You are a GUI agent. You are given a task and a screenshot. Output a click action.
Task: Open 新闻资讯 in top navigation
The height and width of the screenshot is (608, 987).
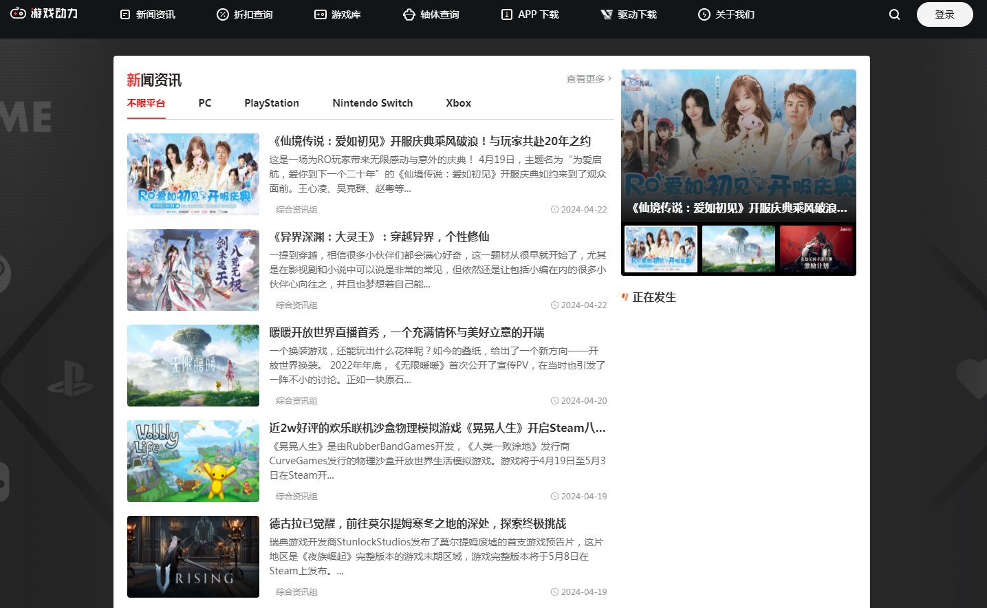pos(155,14)
